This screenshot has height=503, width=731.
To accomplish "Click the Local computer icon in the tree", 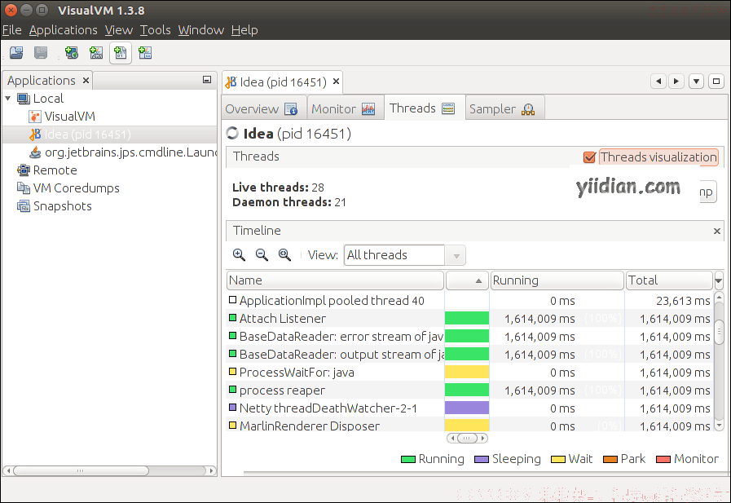I will click(x=24, y=99).
